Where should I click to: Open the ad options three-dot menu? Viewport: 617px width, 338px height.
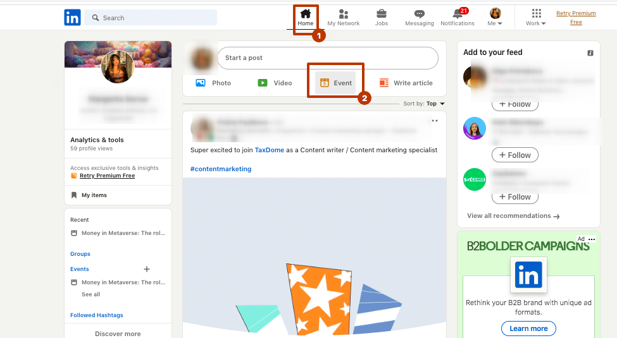592,239
